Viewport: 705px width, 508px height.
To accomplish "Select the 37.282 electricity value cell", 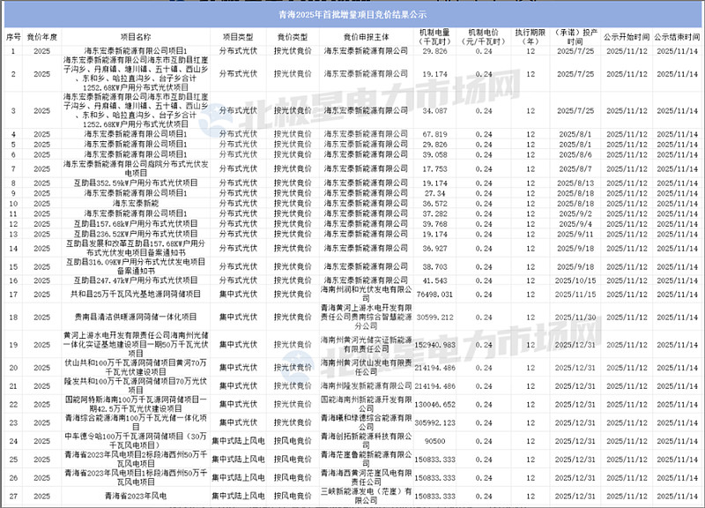I will coord(434,213).
